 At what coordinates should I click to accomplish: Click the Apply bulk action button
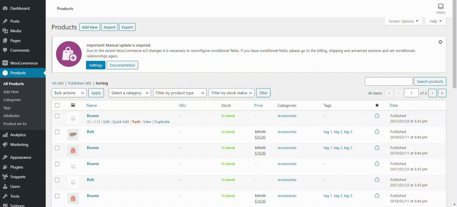pyautogui.click(x=96, y=93)
